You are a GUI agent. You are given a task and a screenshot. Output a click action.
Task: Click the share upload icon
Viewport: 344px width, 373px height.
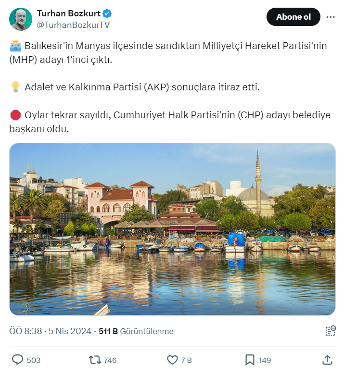click(x=327, y=360)
